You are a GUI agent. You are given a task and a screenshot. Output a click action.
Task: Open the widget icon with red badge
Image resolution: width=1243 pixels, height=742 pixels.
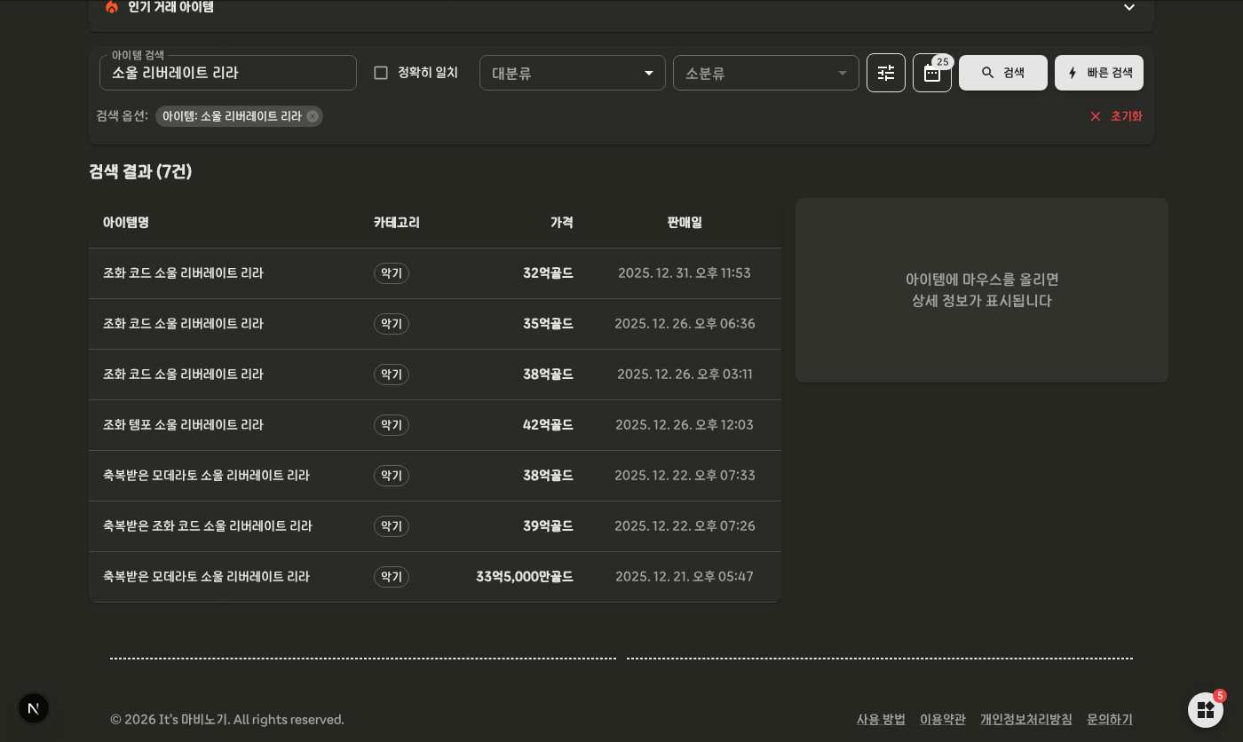point(1206,710)
